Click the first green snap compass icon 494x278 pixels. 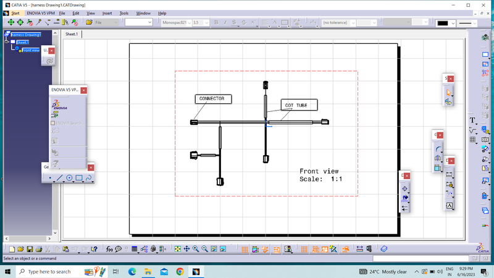(11, 22)
